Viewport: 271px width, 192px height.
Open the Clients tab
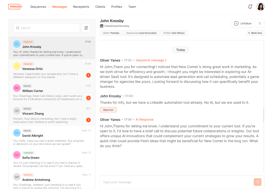(x=100, y=7)
